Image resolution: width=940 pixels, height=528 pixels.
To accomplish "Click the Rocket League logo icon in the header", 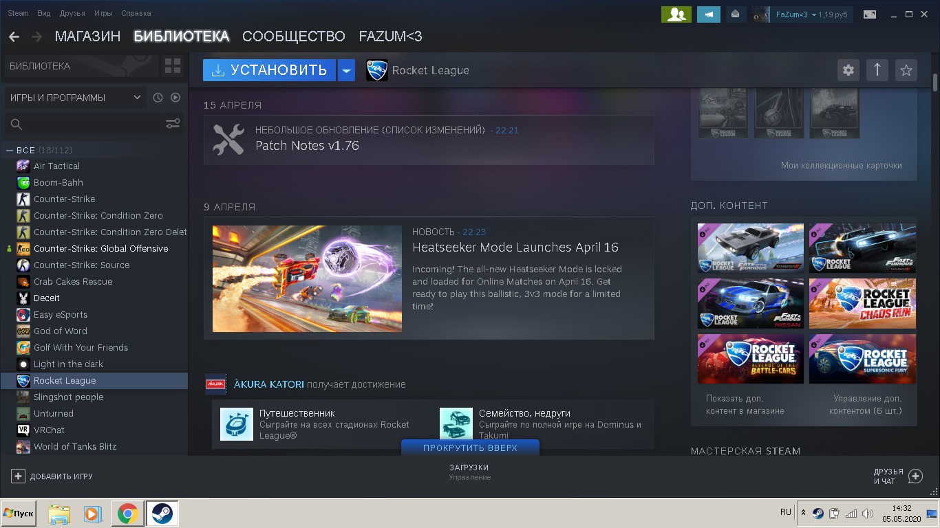I will tap(377, 70).
